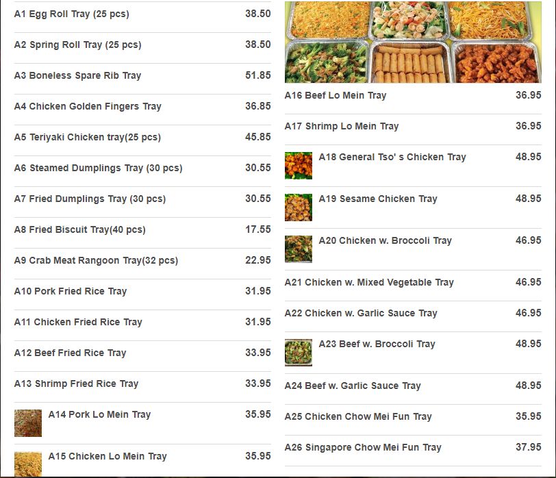Open the Beef w. Broccoli Tray photo
The width and height of the screenshot is (556, 478).
click(x=299, y=353)
